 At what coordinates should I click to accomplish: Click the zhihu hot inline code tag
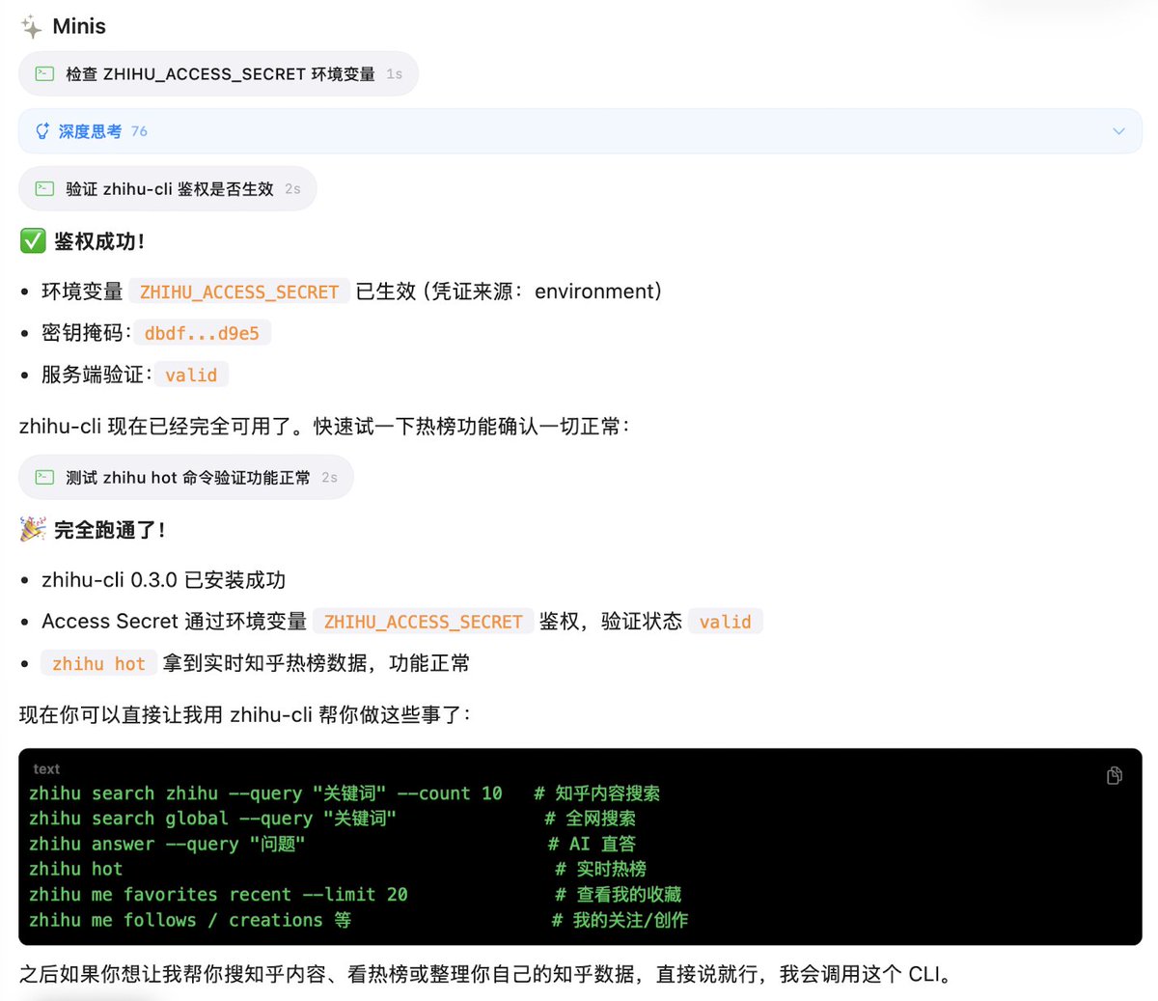(98, 663)
